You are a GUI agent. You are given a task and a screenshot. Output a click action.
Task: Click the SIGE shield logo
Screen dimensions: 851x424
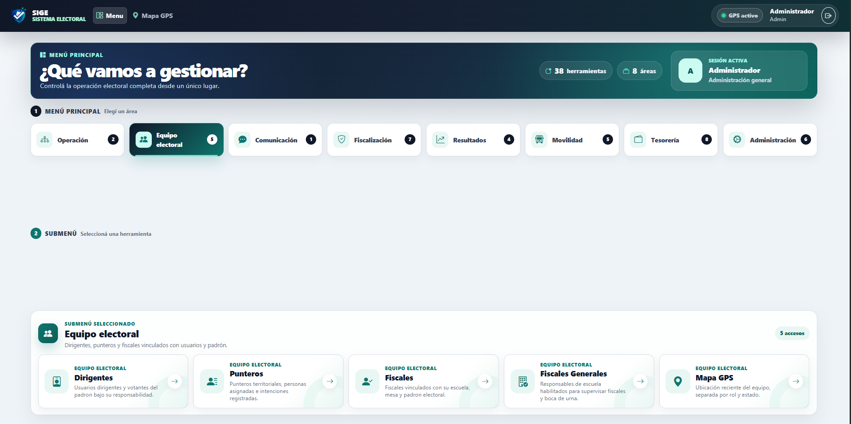[x=19, y=15]
